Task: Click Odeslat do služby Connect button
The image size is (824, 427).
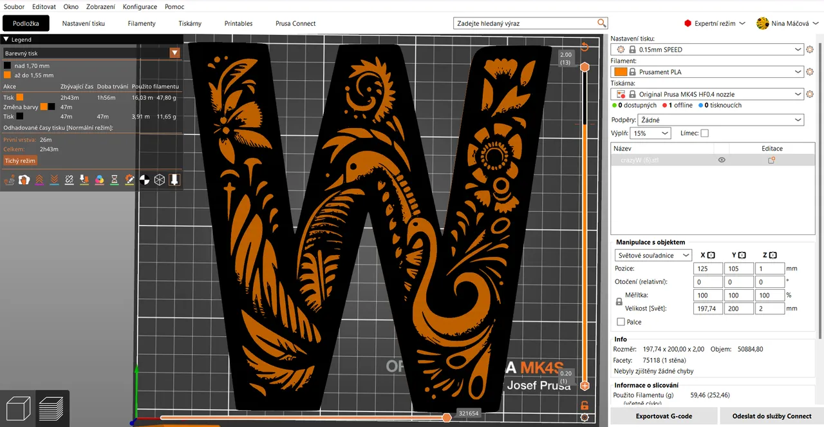Action: pos(771,416)
